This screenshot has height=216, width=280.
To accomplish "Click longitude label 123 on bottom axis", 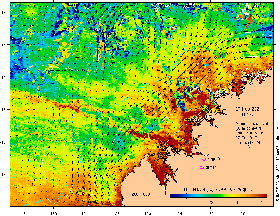I will (x=148, y=213).
